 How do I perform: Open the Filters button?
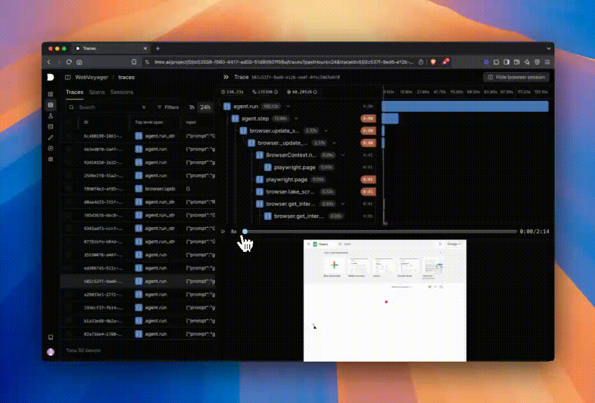pos(168,107)
